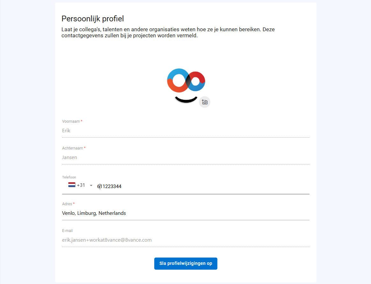The width and height of the screenshot is (371, 284).
Task: Click the black smile under the logo
Action: pos(186,99)
